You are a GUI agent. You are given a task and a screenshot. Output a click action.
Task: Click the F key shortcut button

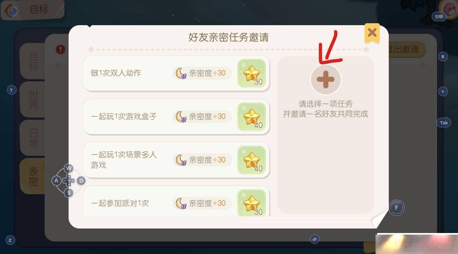tap(397, 208)
